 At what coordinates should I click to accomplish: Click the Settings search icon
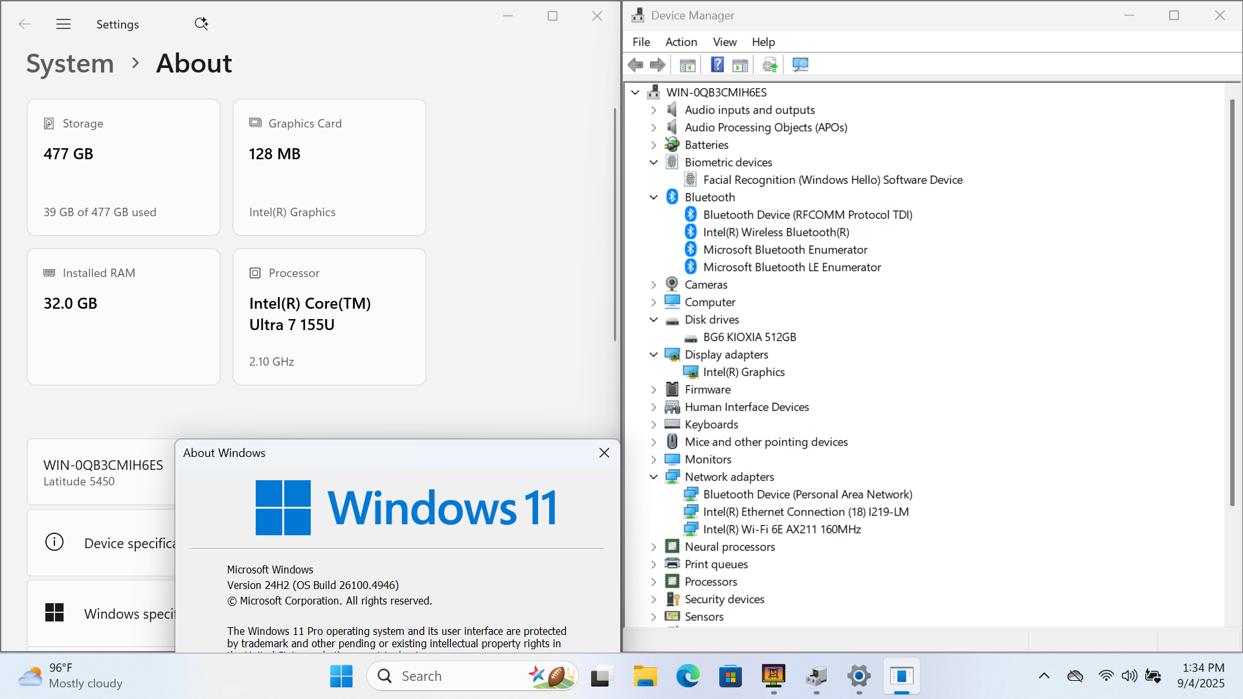point(201,24)
